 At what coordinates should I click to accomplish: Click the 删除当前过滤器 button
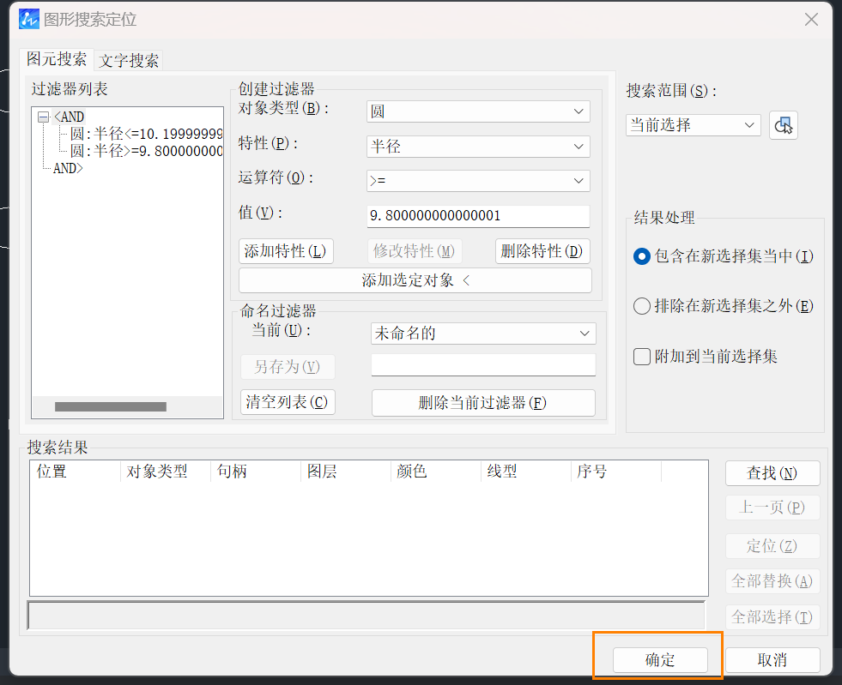point(482,402)
